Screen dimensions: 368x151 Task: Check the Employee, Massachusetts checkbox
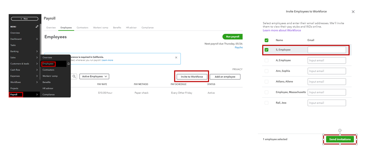pos(266,92)
